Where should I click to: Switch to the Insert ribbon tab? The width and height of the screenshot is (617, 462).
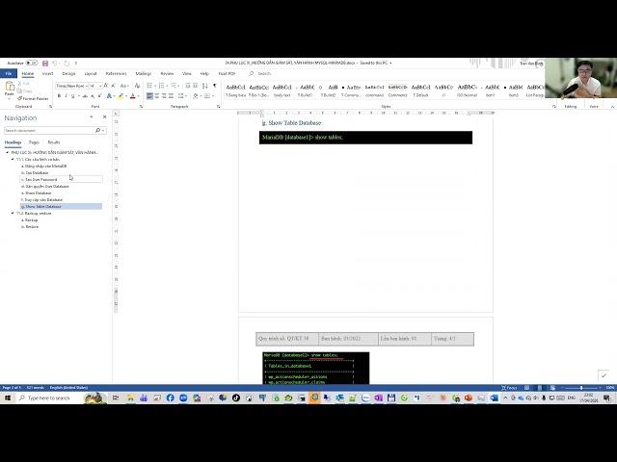pyautogui.click(x=47, y=73)
